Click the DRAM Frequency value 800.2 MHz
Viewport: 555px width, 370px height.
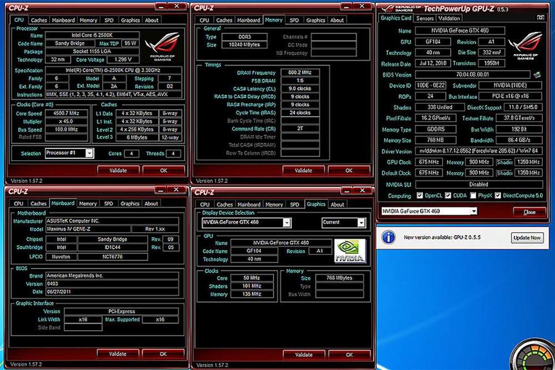(300, 73)
